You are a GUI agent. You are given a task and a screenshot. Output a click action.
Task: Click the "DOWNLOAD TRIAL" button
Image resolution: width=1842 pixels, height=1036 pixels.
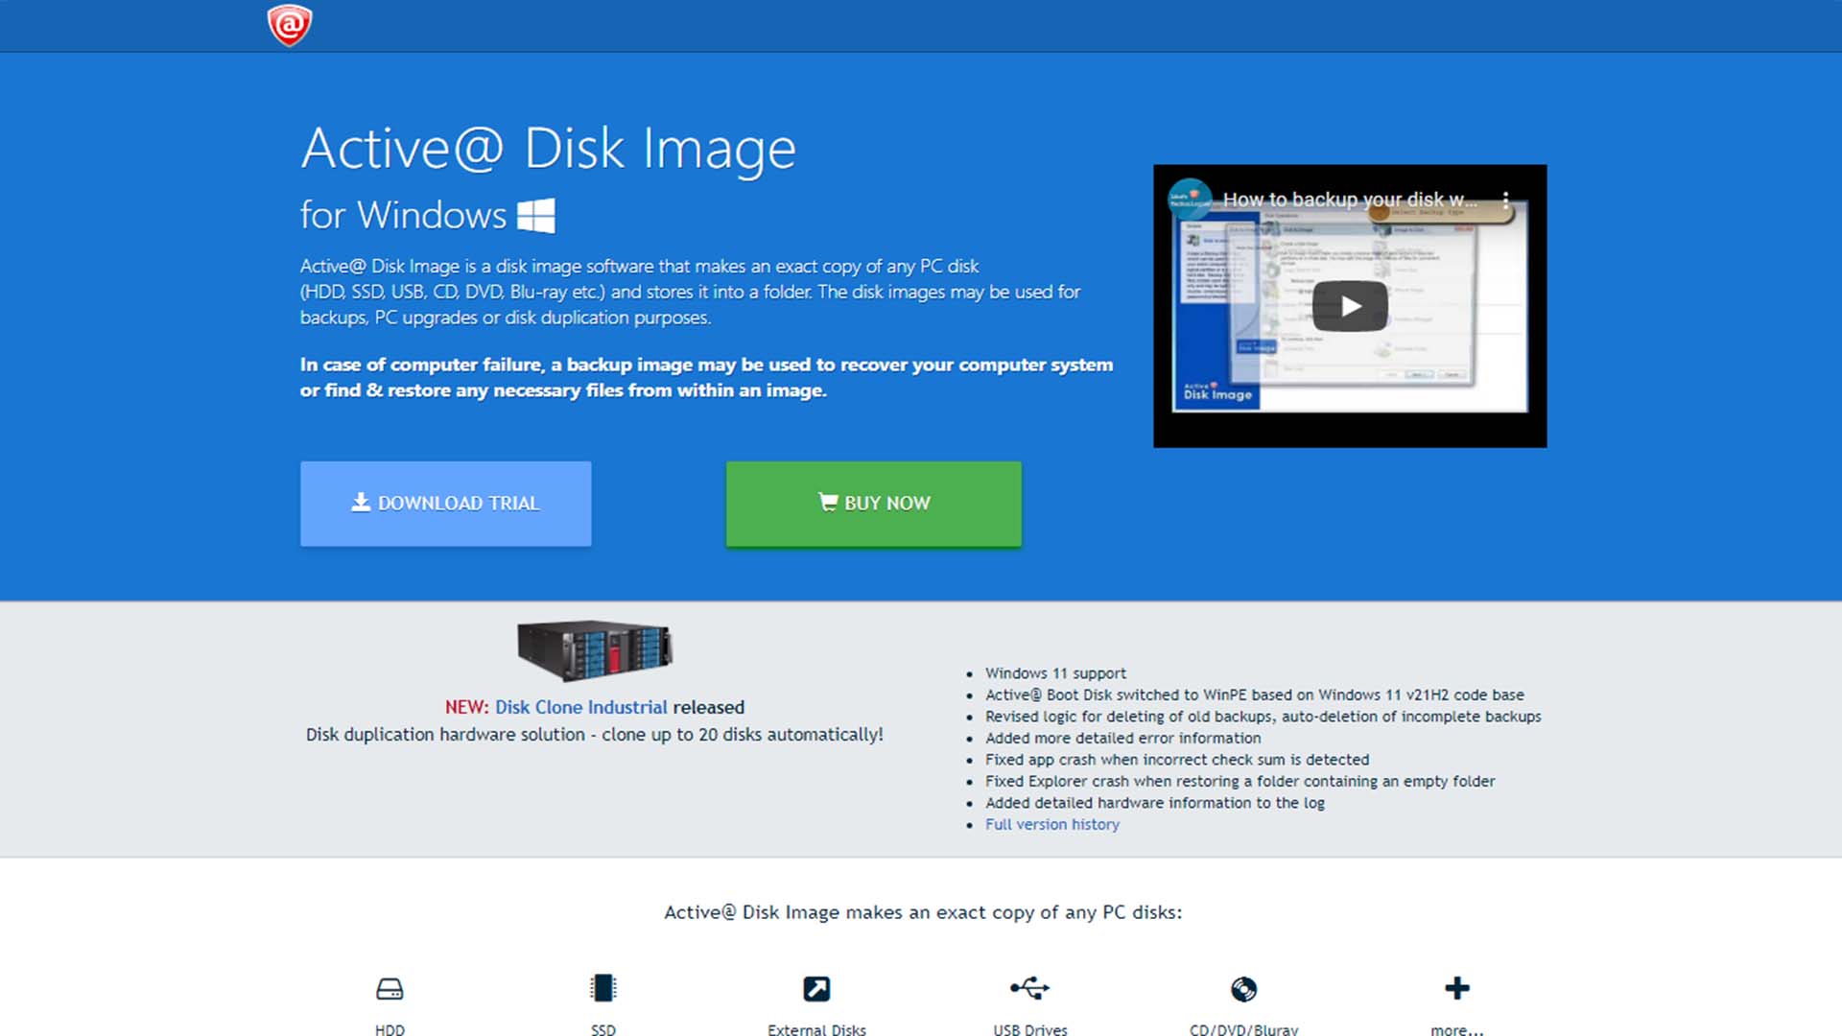[445, 503]
